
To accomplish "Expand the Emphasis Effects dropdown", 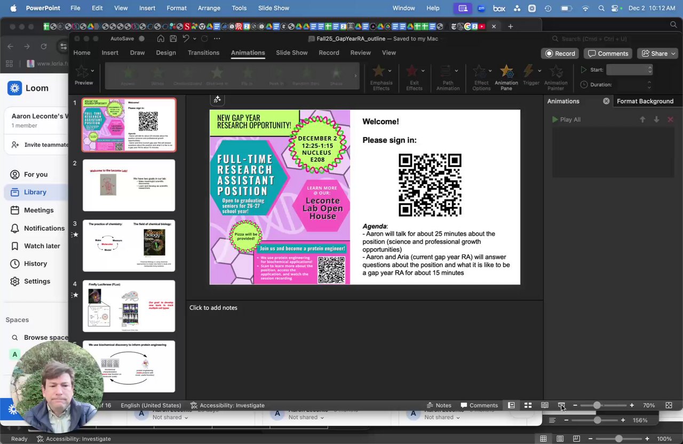I will (390, 70).
